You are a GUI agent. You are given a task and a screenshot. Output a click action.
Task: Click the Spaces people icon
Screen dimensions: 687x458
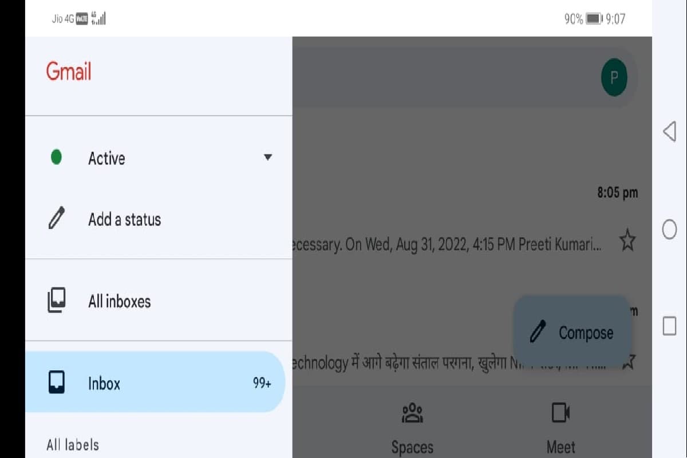click(x=412, y=413)
